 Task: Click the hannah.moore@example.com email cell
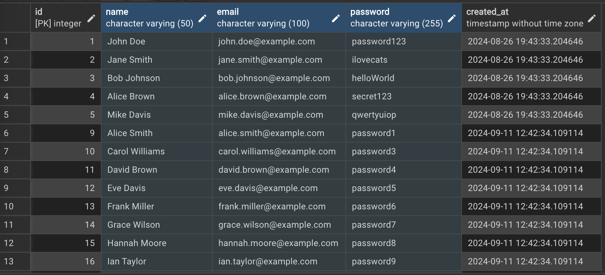pos(278,243)
